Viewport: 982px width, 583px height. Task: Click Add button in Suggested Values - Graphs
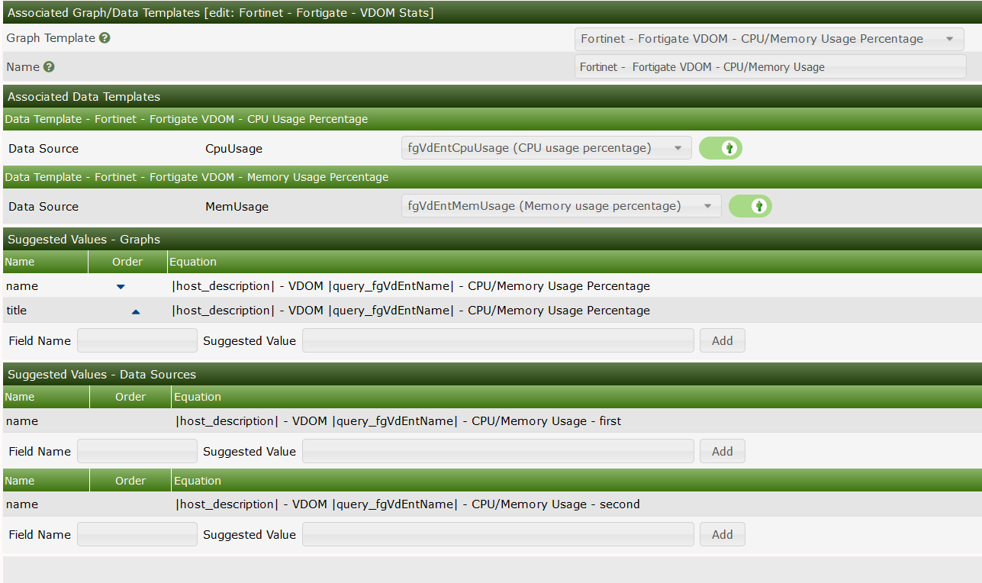723,341
